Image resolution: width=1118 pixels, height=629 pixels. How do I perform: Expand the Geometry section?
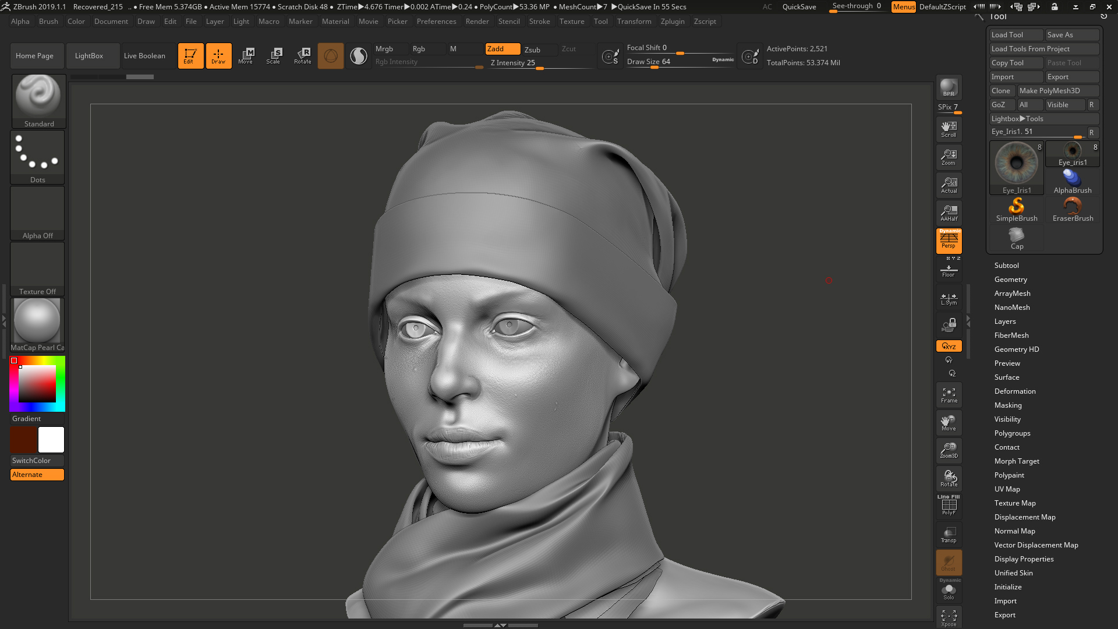tap(1010, 279)
